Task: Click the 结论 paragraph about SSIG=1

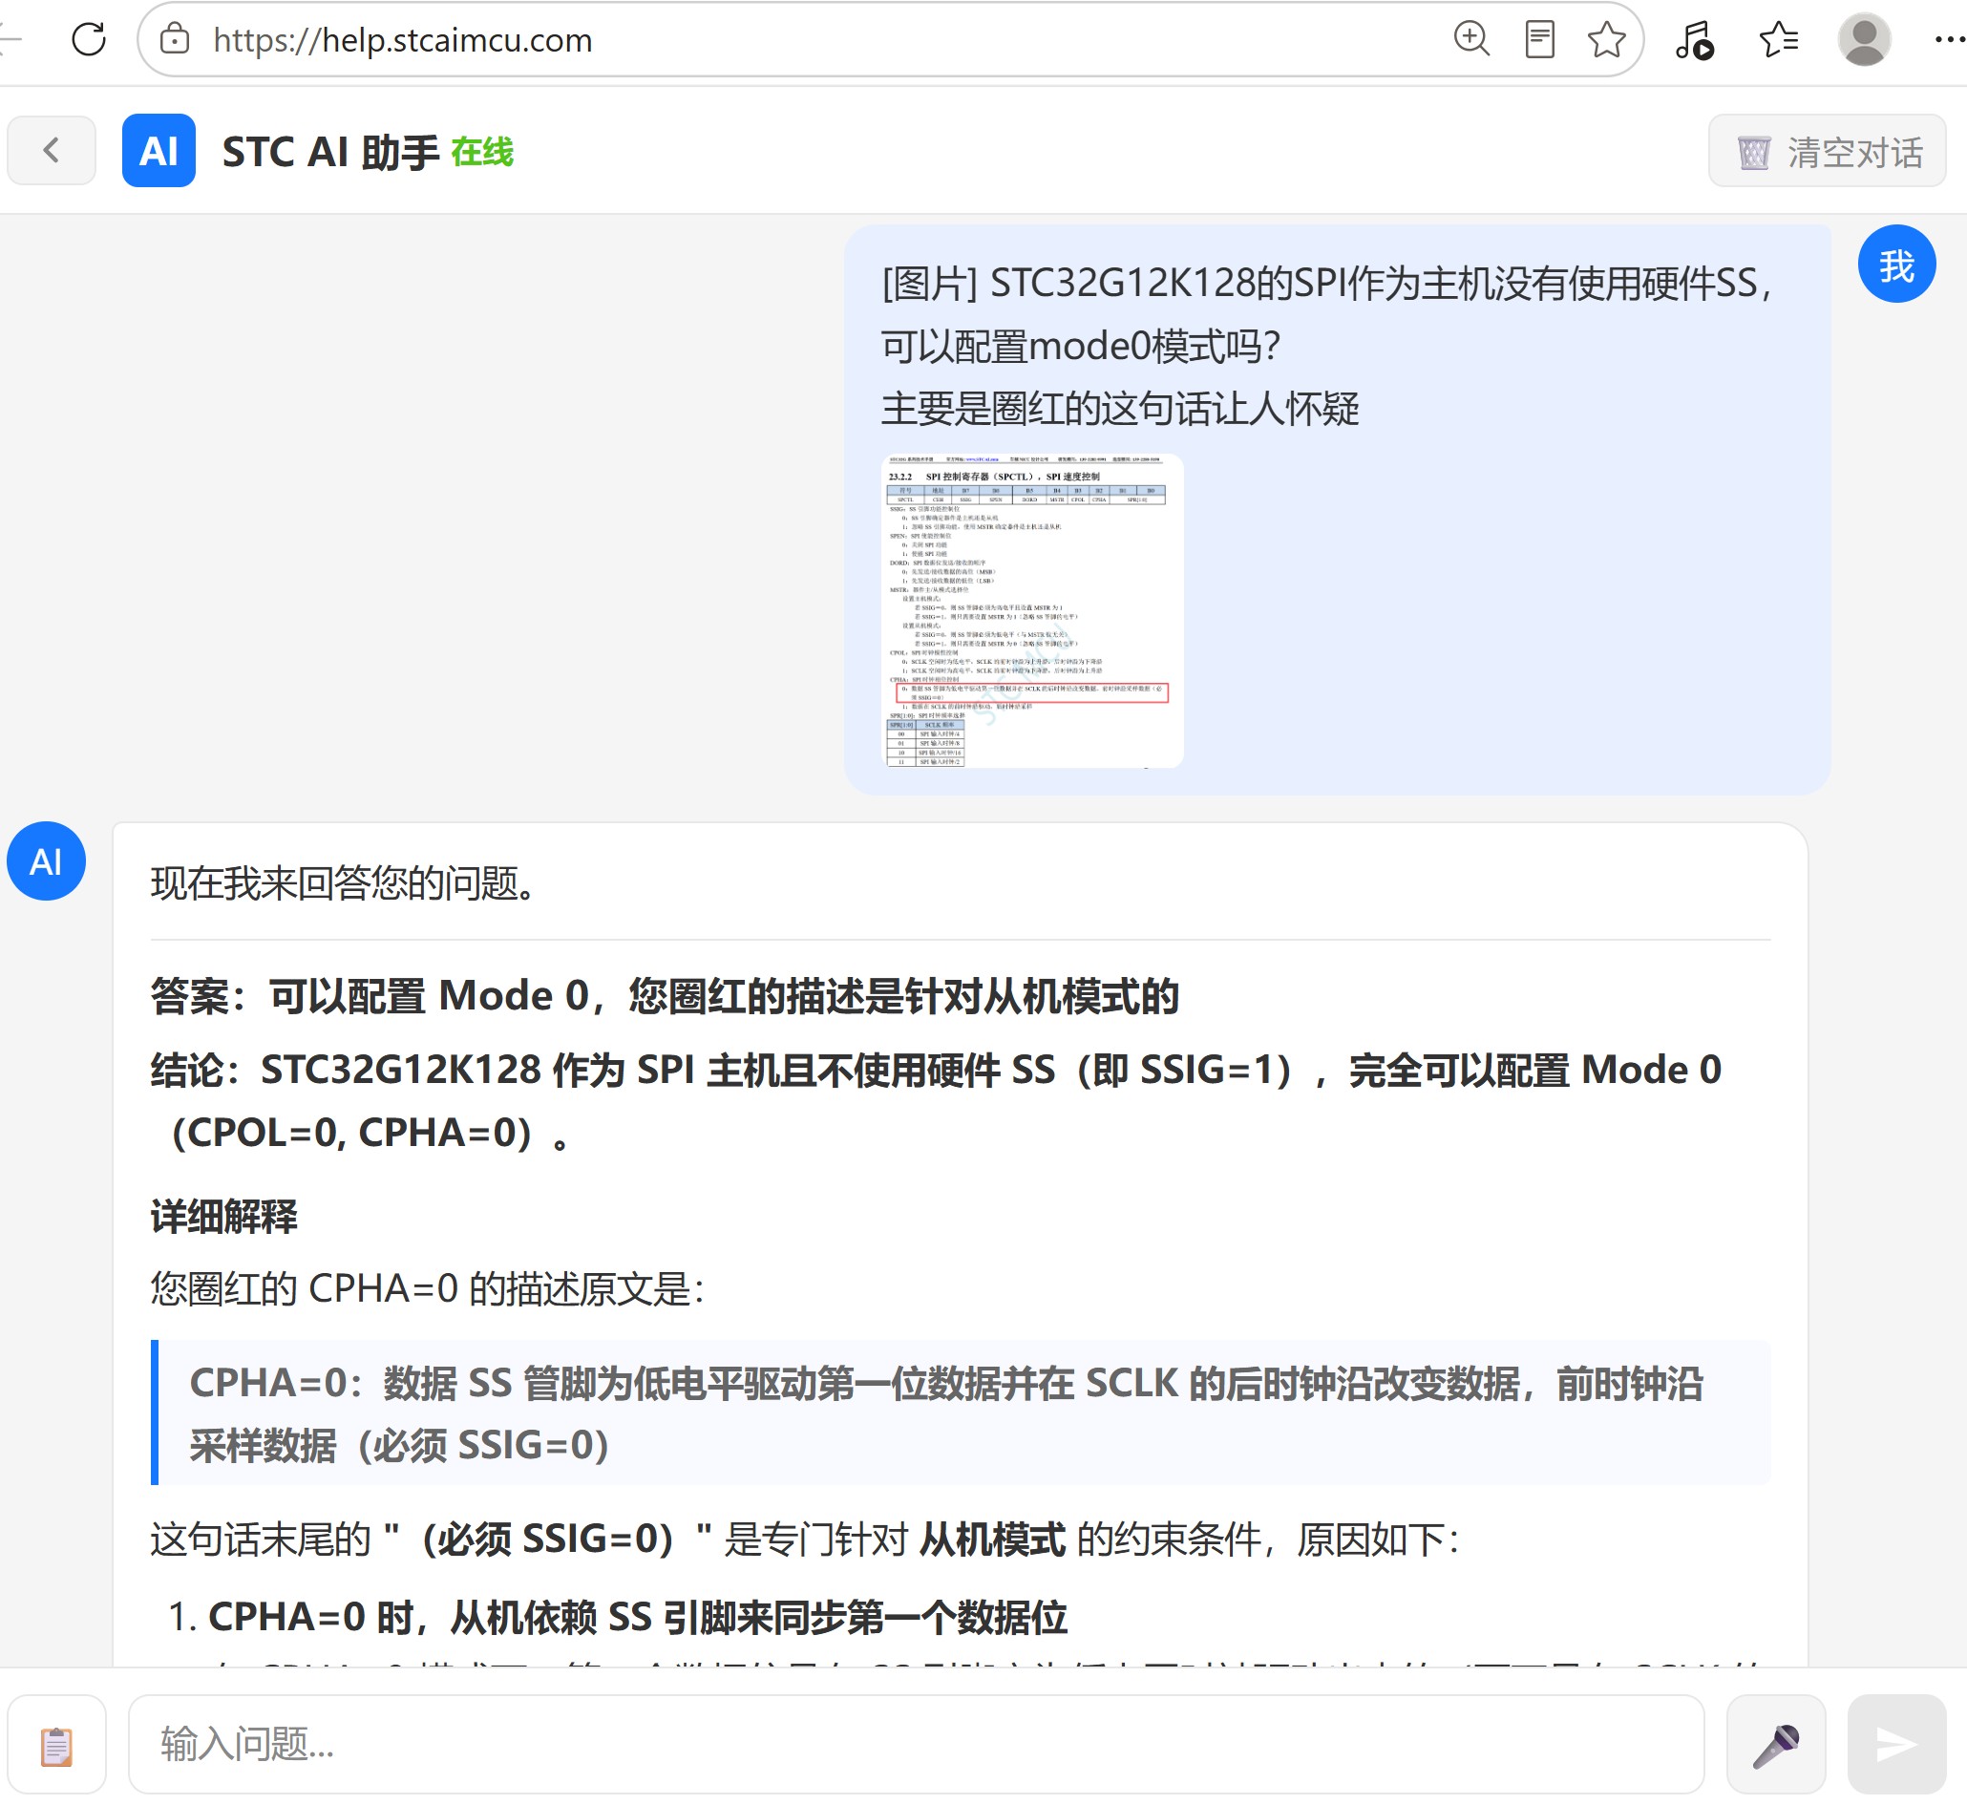Action: (x=936, y=1101)
